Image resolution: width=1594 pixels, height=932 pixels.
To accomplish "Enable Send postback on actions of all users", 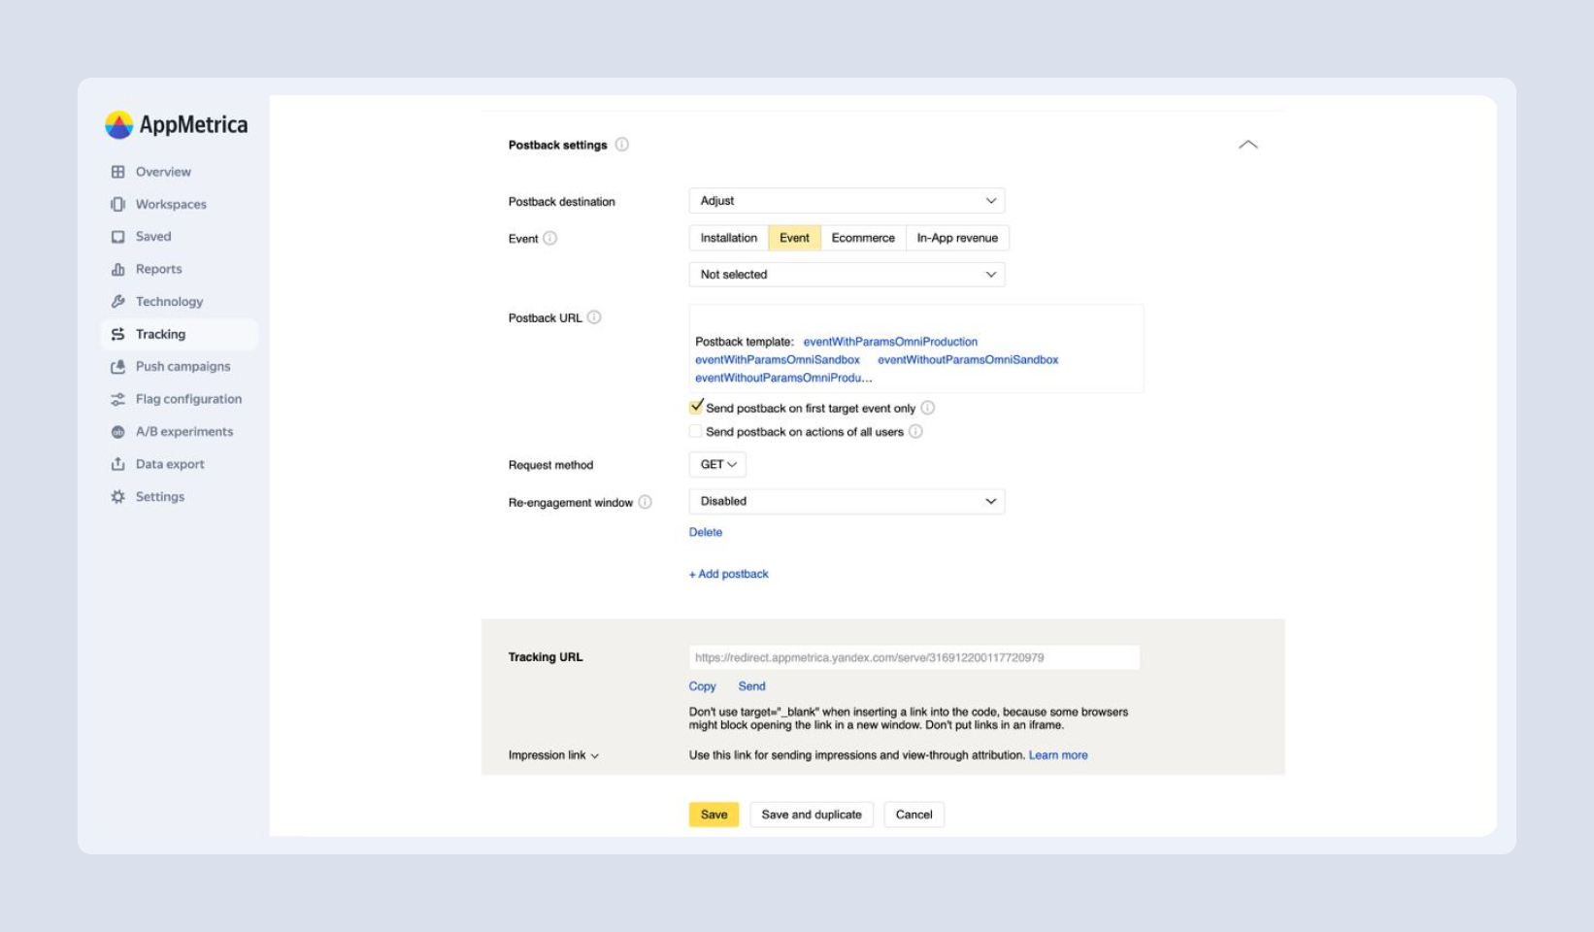I will coord(696,432).
